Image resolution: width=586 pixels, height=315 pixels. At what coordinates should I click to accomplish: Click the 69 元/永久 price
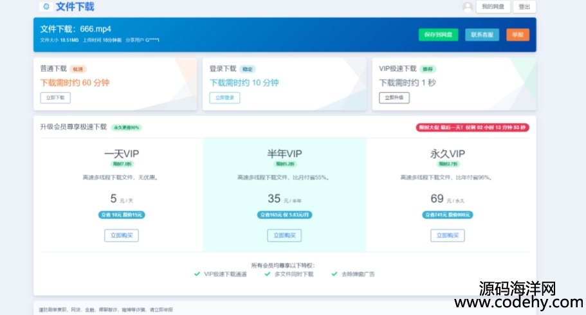coord(447,199)
